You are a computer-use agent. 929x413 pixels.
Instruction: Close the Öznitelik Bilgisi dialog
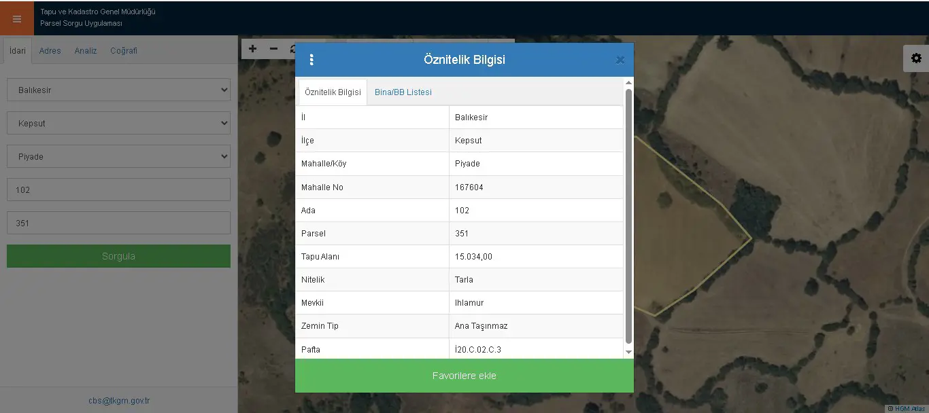coord(620,60)
